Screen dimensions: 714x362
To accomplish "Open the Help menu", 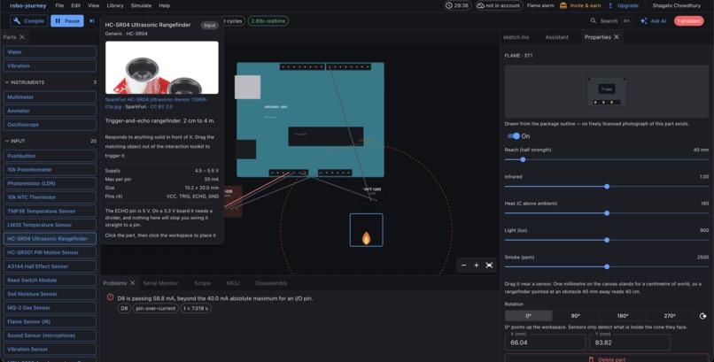I will click(165, 5).
